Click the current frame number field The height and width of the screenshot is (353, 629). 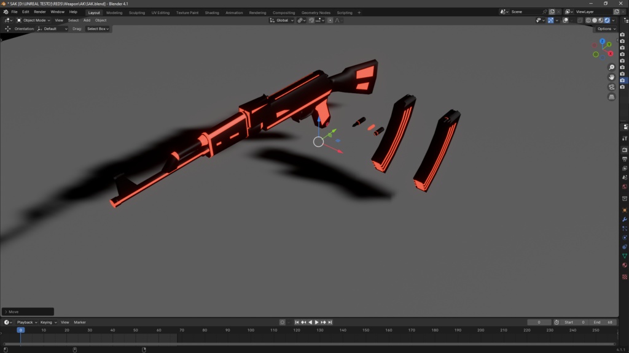click(x=539, y=322)
